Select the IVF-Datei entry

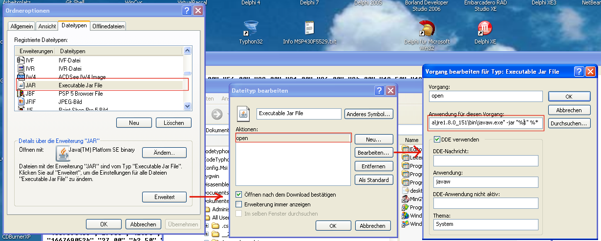tap(69, 60)
